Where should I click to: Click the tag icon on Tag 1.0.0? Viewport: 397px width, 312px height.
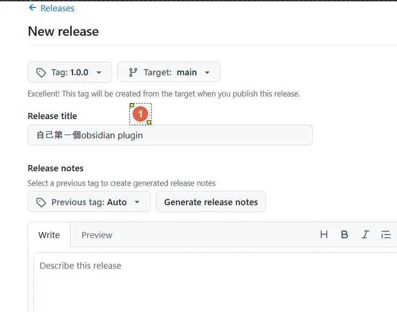tap(41, 72)
